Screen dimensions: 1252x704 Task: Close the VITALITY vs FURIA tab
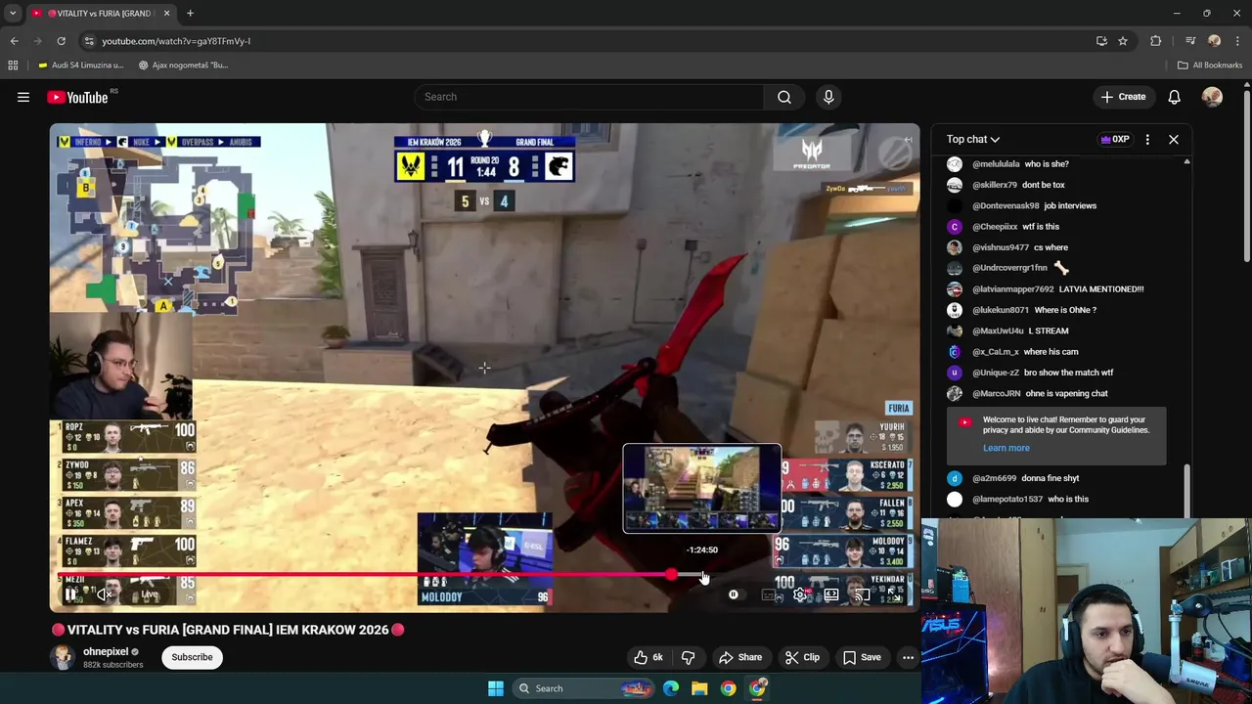tap(166, 14)
